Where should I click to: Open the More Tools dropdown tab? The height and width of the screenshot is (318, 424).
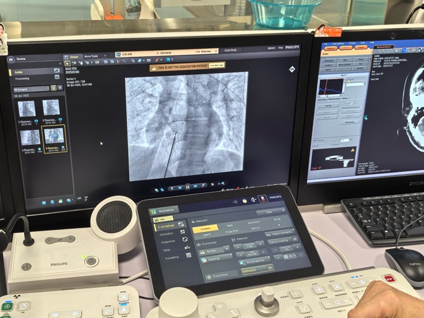click(x=95, y=56)
